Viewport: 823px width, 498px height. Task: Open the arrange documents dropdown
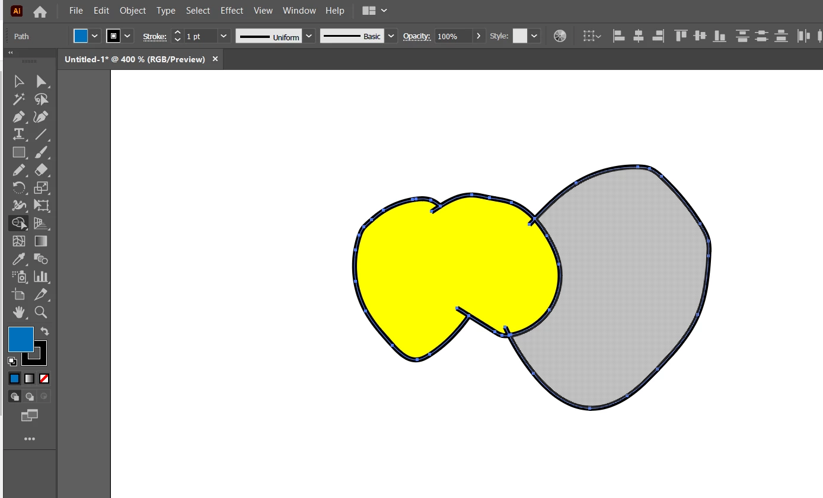[375, 11]
